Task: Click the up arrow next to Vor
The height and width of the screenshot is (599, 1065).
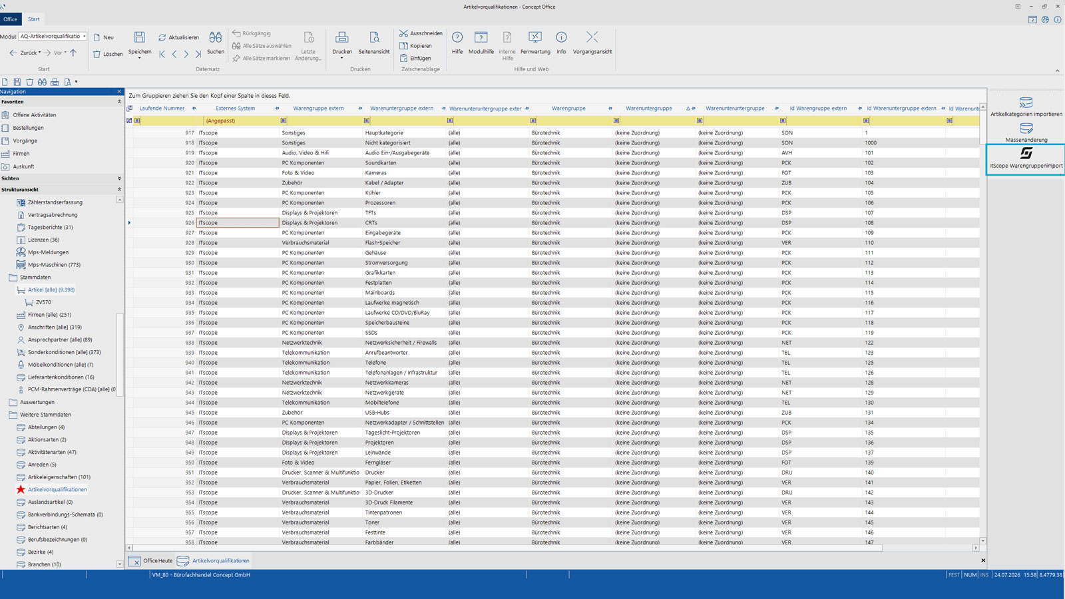Action: [73, 53]
